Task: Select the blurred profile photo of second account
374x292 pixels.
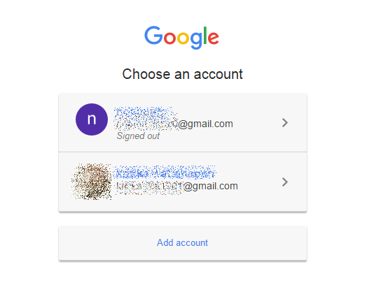Action: coord(92,182)
